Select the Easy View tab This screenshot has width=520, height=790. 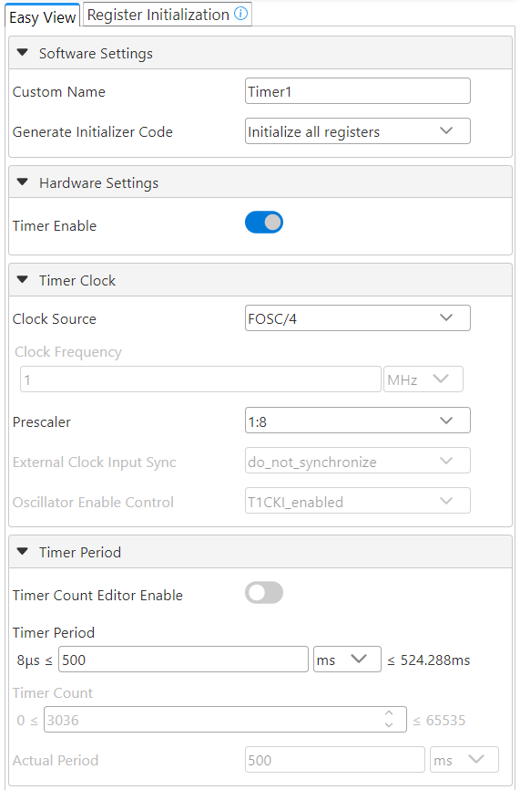click(x=42, y=16)
